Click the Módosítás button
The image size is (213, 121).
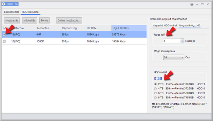click(x=29, y=21)
